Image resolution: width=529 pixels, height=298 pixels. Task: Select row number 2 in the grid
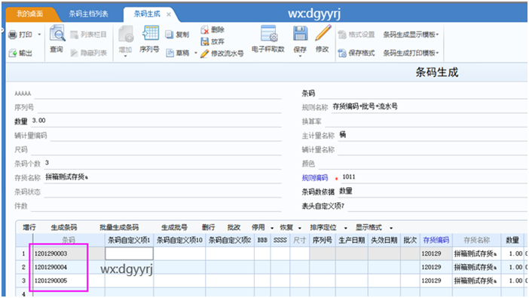pyautogui.click(x=23, y=267)
